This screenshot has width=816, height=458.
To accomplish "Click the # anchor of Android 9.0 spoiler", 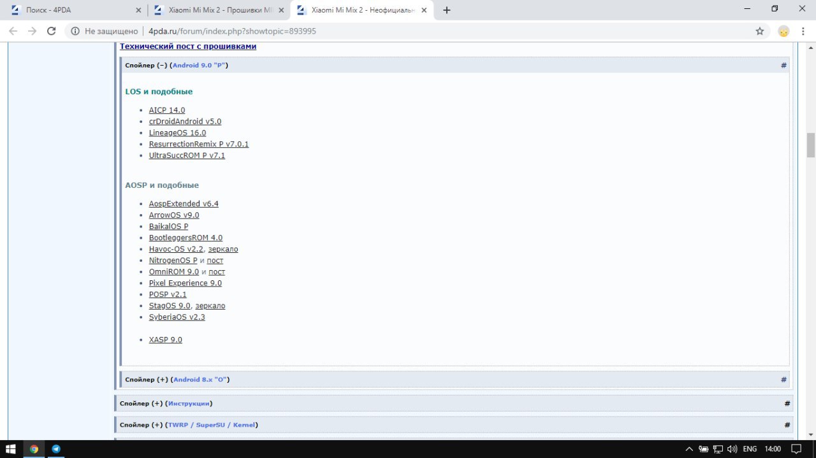I will click(x=783, y=65).
